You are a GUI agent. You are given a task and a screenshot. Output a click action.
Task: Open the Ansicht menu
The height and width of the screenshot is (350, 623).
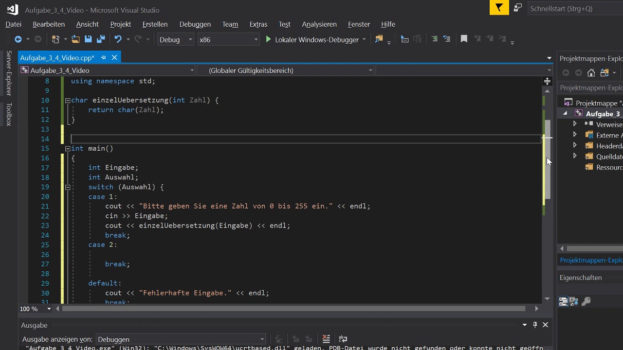point(88,24)
